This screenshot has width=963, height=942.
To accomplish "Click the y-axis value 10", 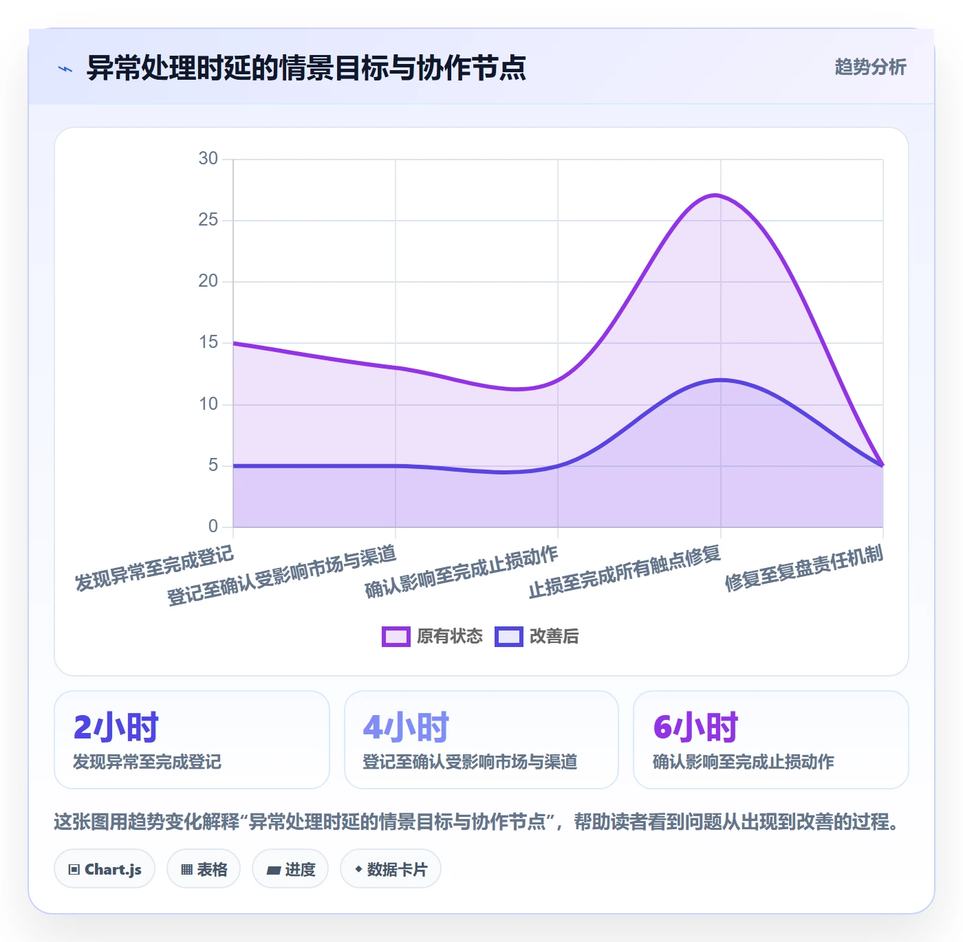I will point(208,404).
